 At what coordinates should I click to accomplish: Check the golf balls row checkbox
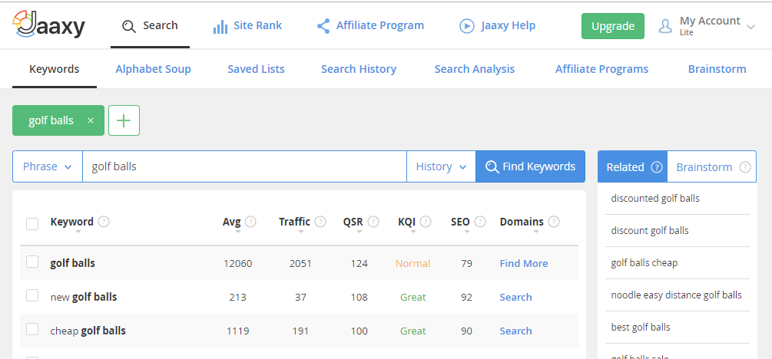click(32, 262)
